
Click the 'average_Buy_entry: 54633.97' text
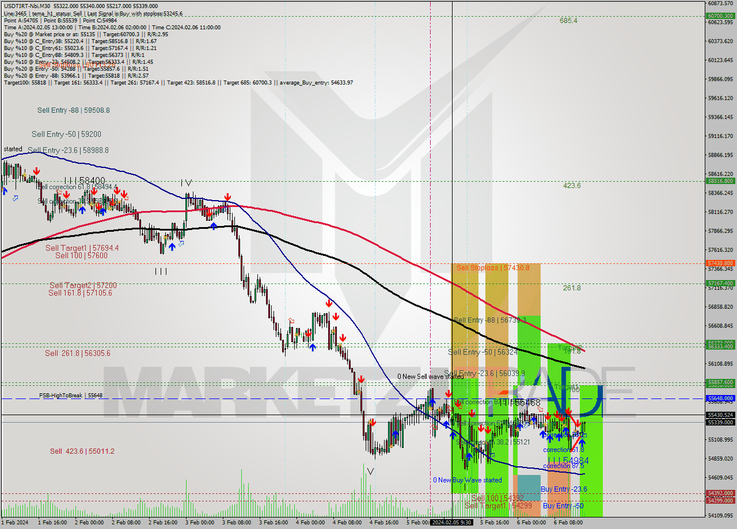pyautogui.click(x=317, y=83)
